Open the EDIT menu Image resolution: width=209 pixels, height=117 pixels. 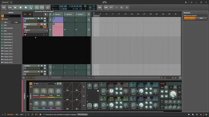tap(106, 7)
